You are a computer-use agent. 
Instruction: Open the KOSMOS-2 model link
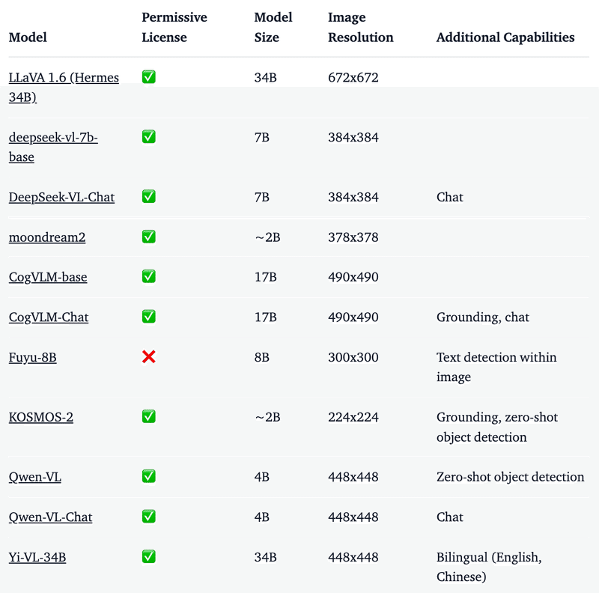(41, 417)
